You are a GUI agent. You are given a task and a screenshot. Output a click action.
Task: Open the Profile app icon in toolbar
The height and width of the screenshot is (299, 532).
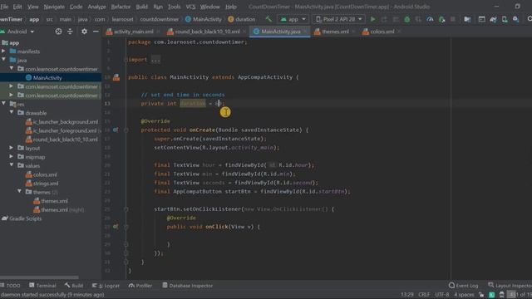[430, 19]
